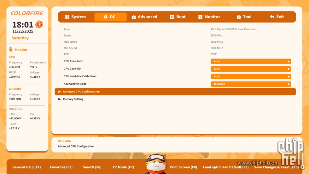Screen dimensions: 309x174
Task: Click the Advanced tab icon
Action: [134, 17]
